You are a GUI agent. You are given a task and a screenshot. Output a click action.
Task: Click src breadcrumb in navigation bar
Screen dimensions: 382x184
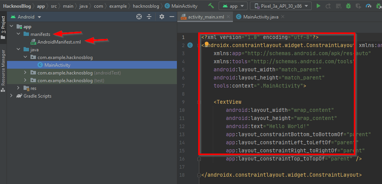[54, 6]
